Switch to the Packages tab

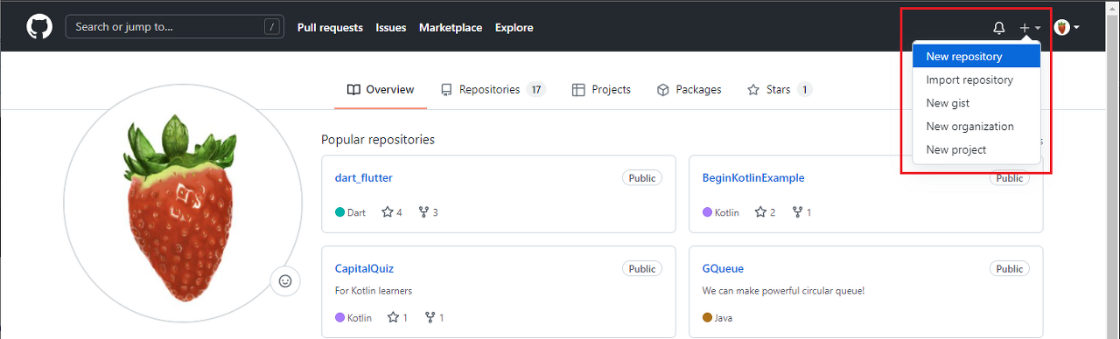click(x=689, y=89)
